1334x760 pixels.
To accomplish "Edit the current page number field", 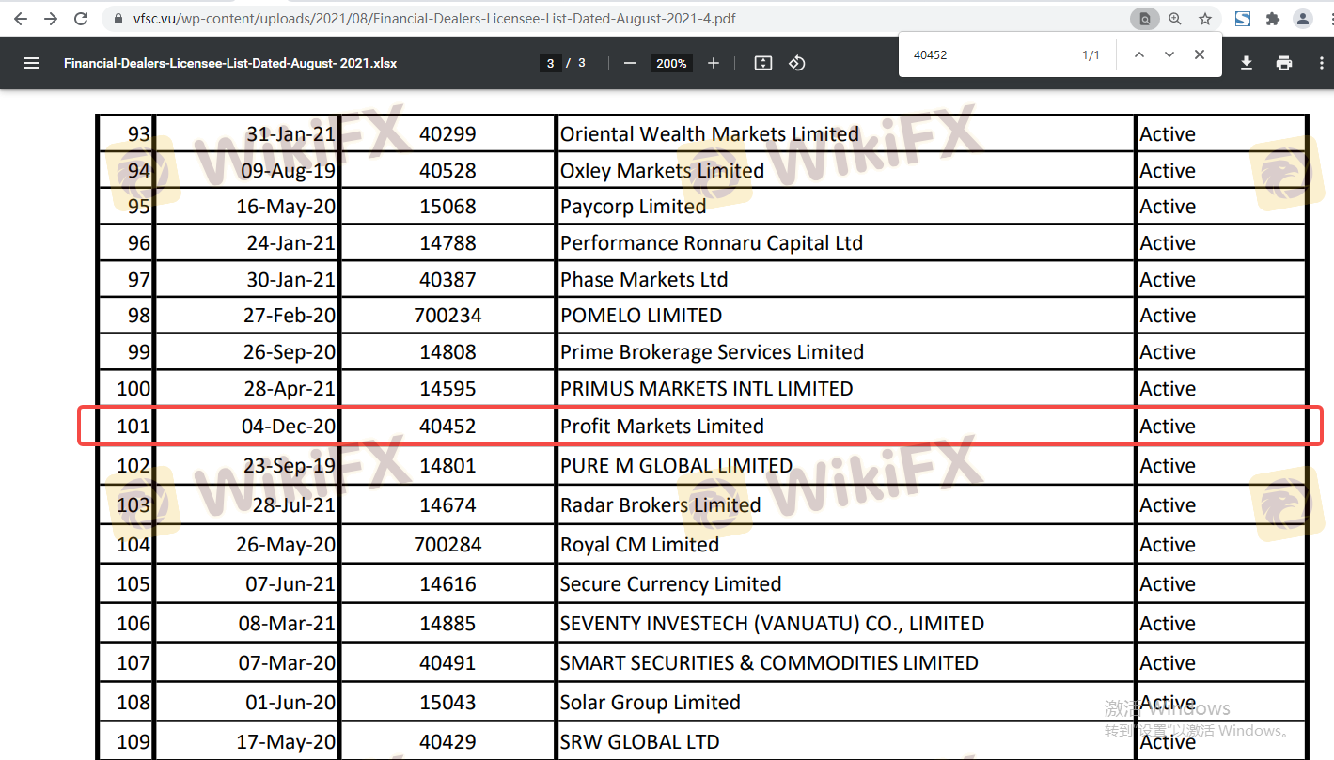I will coord(551,63).
